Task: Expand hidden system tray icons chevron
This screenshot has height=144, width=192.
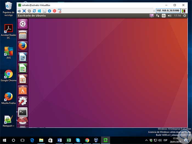Action: click(146, 140)
